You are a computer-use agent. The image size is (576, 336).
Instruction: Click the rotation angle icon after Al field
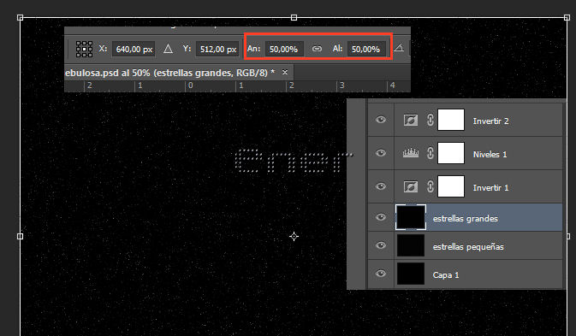click(x=399, y=48)
